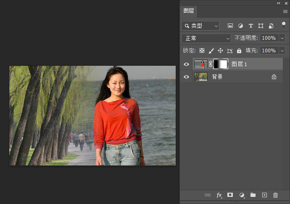Create new fill or adjustment layer
Viewport: 290px width, 204px height.
click(x=242, y=195)
